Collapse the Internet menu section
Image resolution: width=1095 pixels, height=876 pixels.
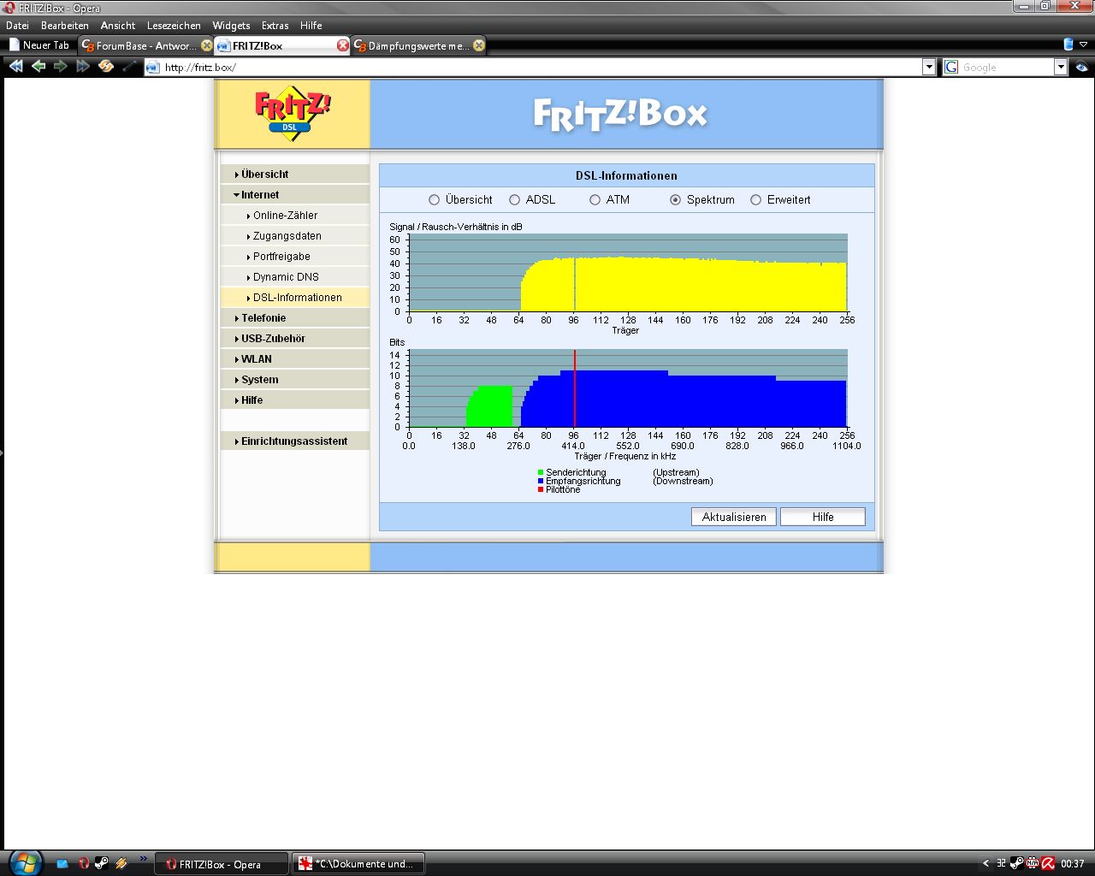[x=295, y=194]
